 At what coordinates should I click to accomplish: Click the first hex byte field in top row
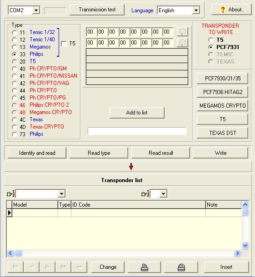[x=91, y=32]
